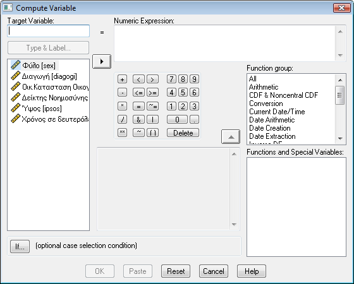Click keypad digit 8
The width and height of the screenshot is (354, 284).
click(x=183, y=79)
